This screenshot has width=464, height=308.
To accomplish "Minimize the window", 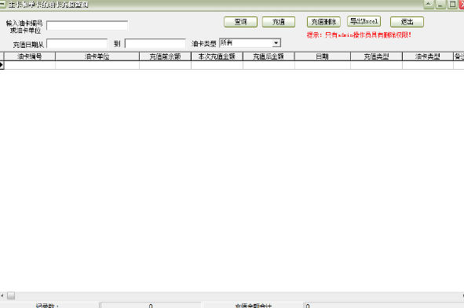I will click(x=440, y=5).
